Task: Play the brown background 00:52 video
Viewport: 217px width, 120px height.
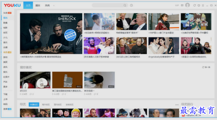Action: point(67,80)
